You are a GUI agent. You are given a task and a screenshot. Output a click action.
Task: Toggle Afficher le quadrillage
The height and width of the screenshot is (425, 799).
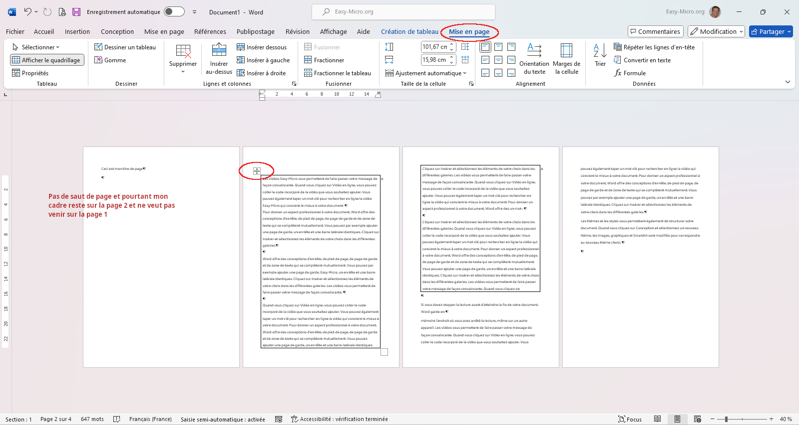tap(47, 60)
